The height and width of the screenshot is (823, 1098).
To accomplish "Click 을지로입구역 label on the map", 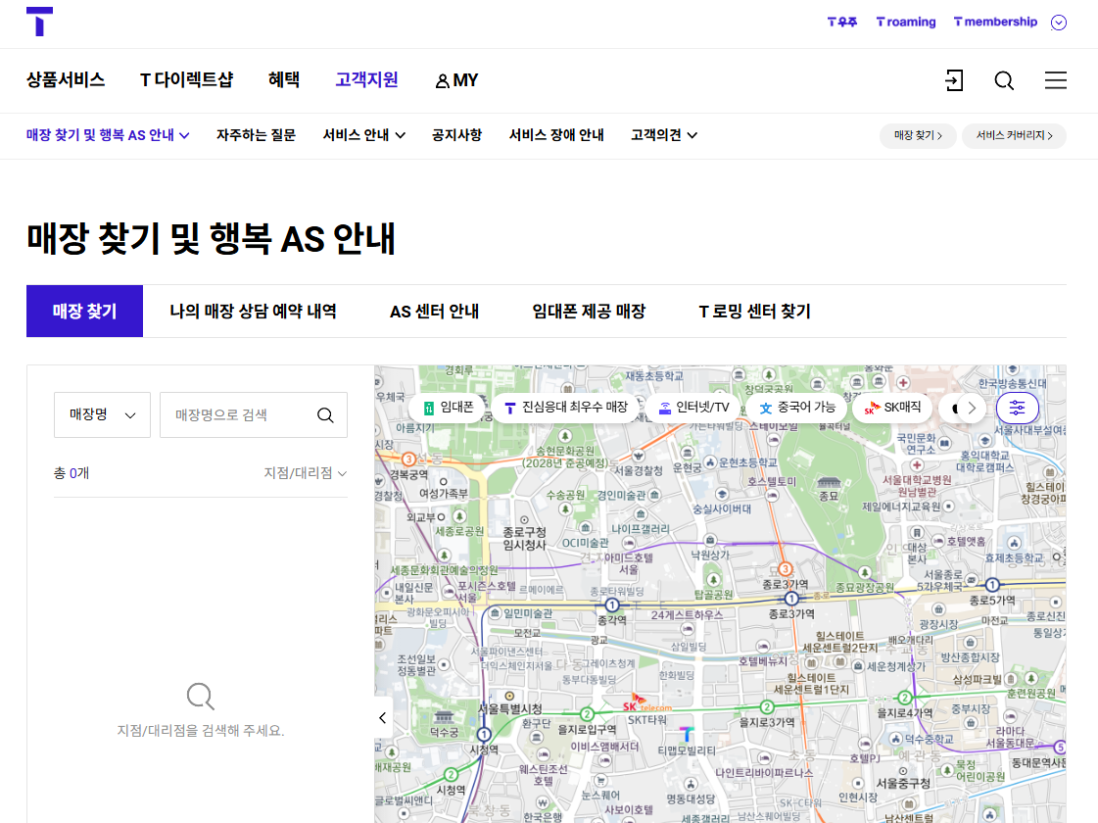I will click(587, 730).
